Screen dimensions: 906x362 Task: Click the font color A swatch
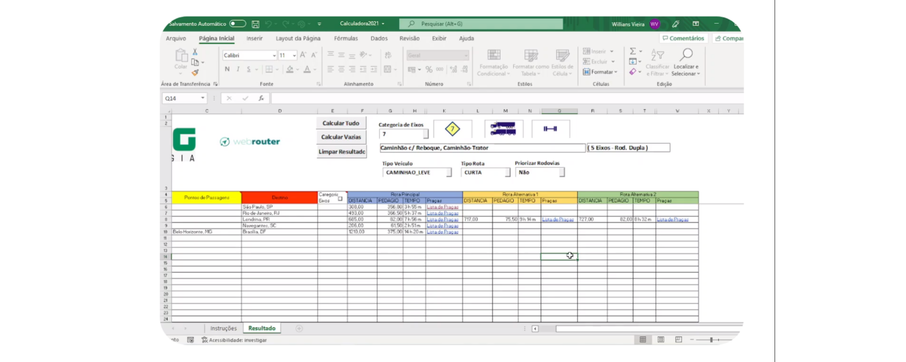tap(307, 69)
